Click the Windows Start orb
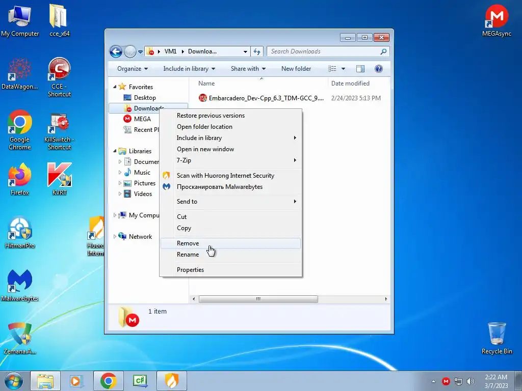 [14, 381]
